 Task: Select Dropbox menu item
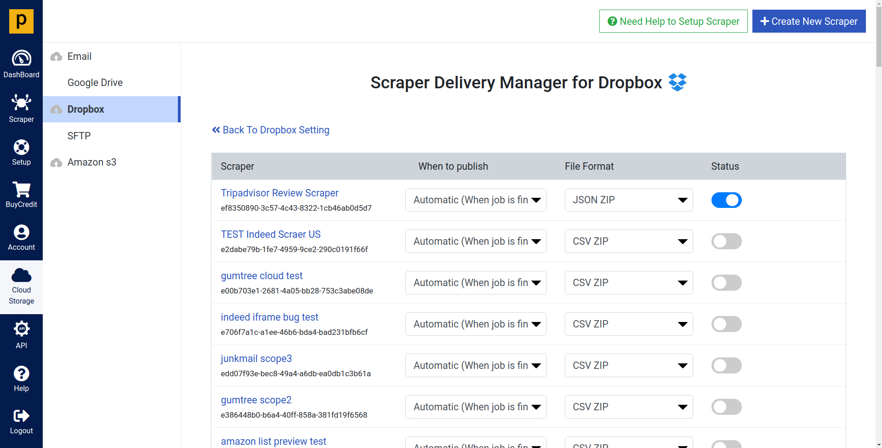(x=112, y=109)
